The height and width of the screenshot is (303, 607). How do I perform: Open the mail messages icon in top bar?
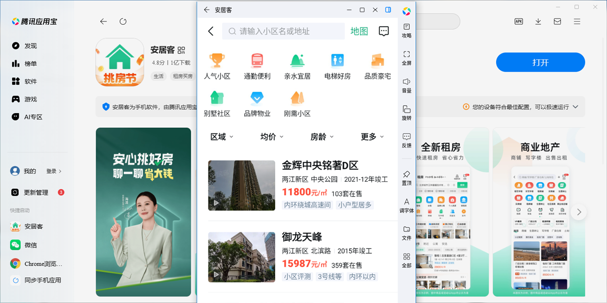557,21
